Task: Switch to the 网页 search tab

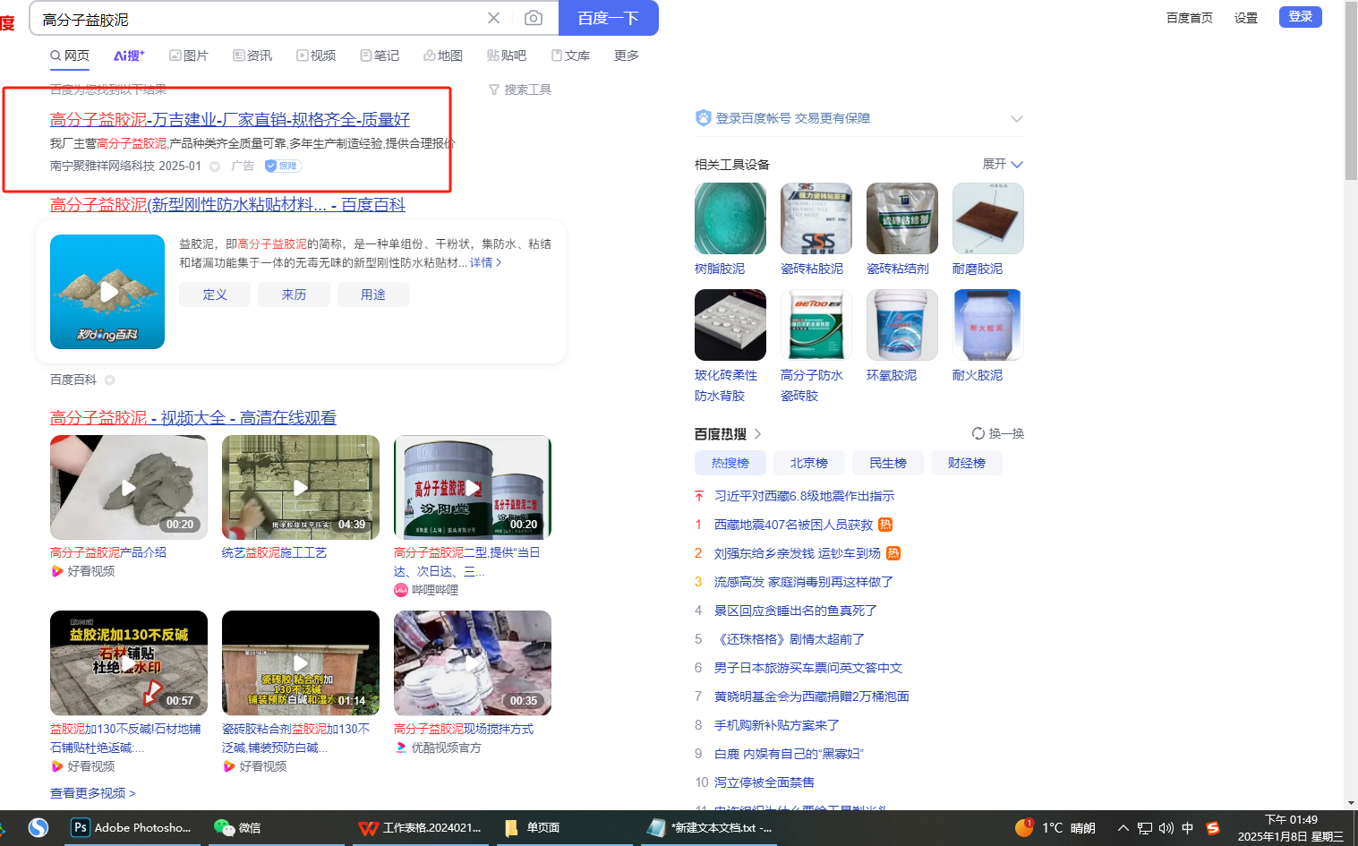Action: 70,56
